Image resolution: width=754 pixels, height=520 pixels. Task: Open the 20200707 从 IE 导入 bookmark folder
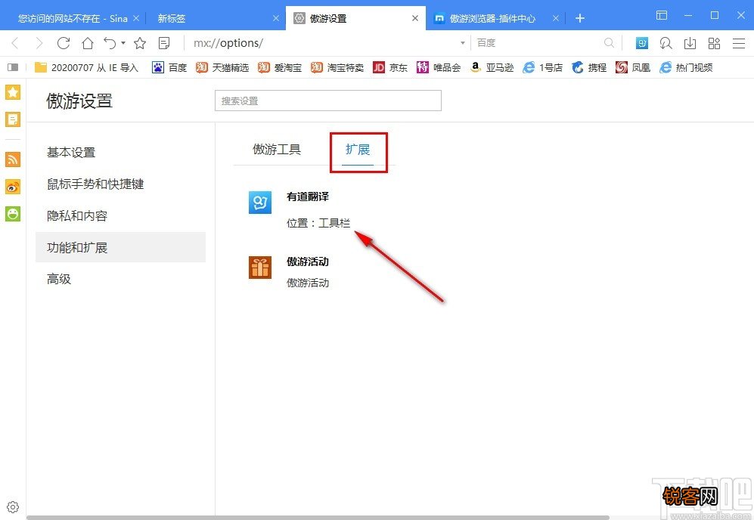click(86, 67)
